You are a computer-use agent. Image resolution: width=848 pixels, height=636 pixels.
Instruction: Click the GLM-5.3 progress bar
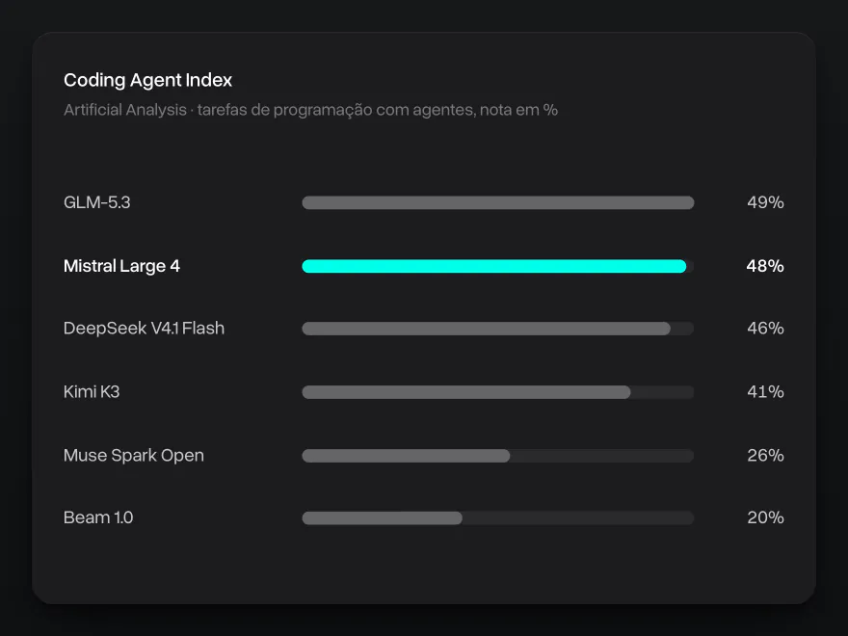[497, 202]
